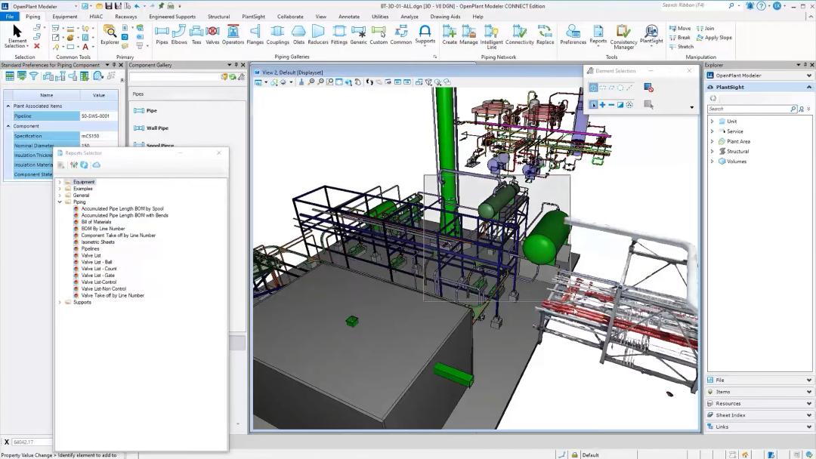
Task: Select the Bill of Materials report
Action: [96, 222]
